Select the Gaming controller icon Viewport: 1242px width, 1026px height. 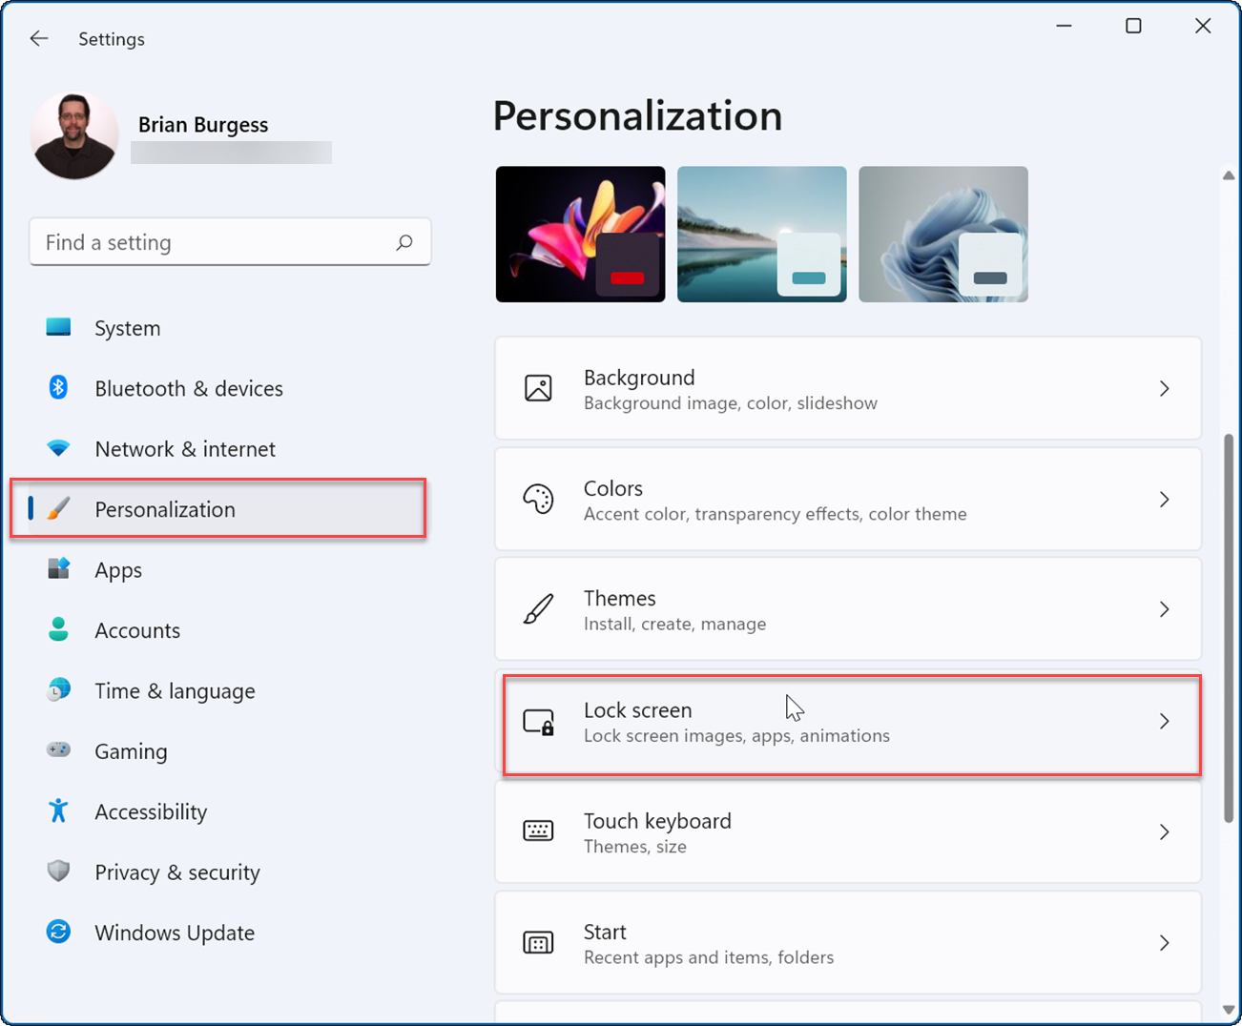pos(58,750)
